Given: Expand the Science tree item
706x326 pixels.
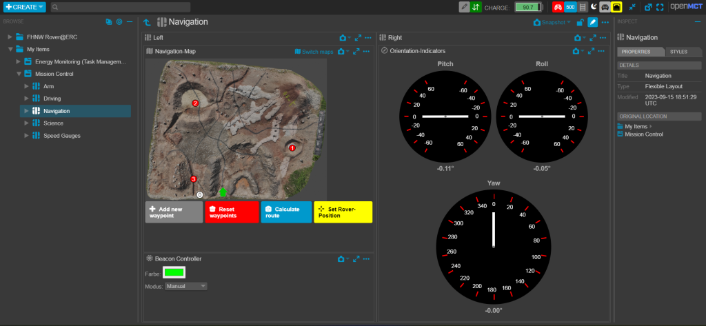Looking at the screenshot, I should (x=27, y=123).
